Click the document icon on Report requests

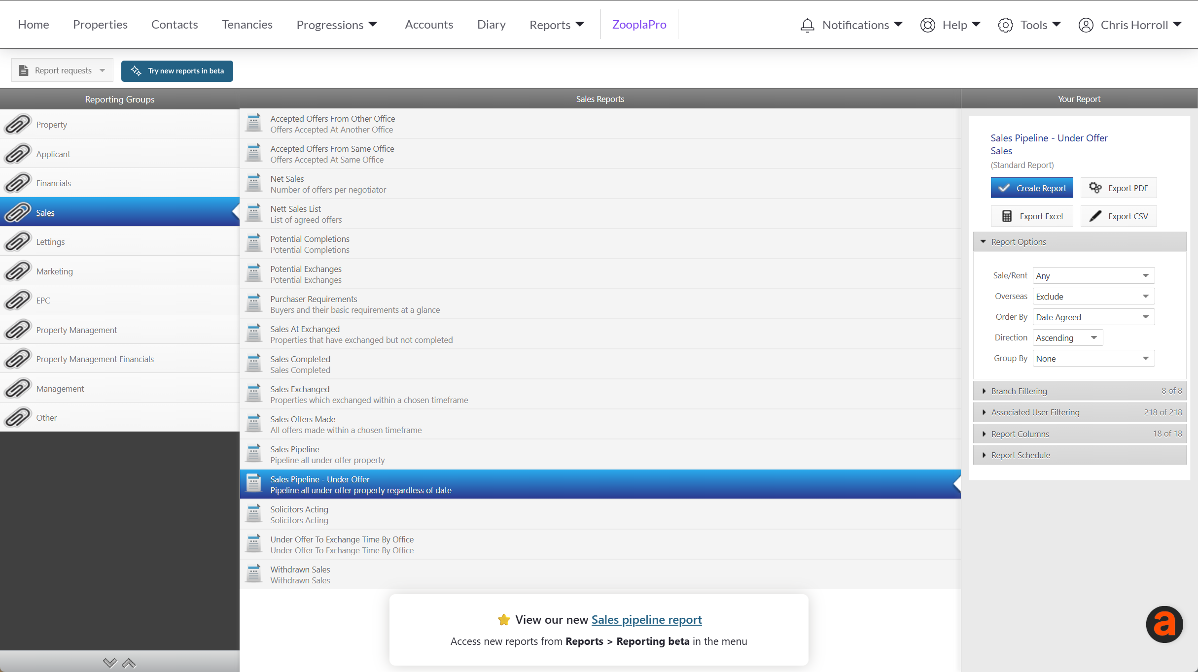(24, 70)
